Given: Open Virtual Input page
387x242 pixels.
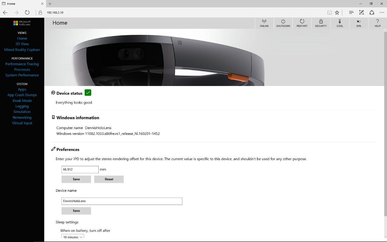Looking at the screenshot, I should (x=22, y=123).
